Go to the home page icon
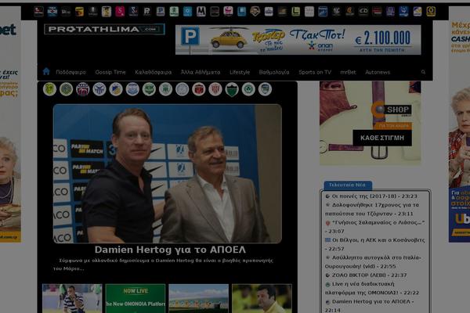This screenshot has width=470, height=313. (46, 71)
